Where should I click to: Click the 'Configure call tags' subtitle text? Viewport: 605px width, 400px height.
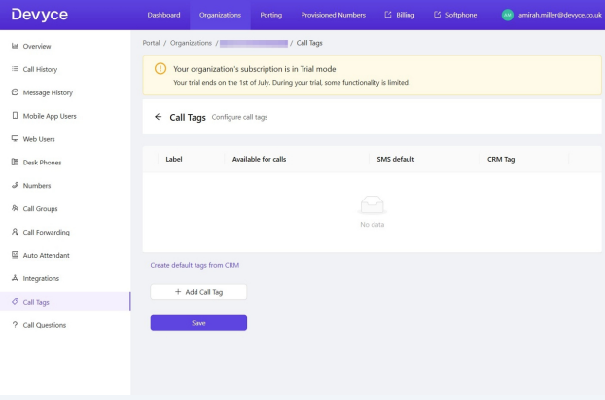click(x=239, y=117)
